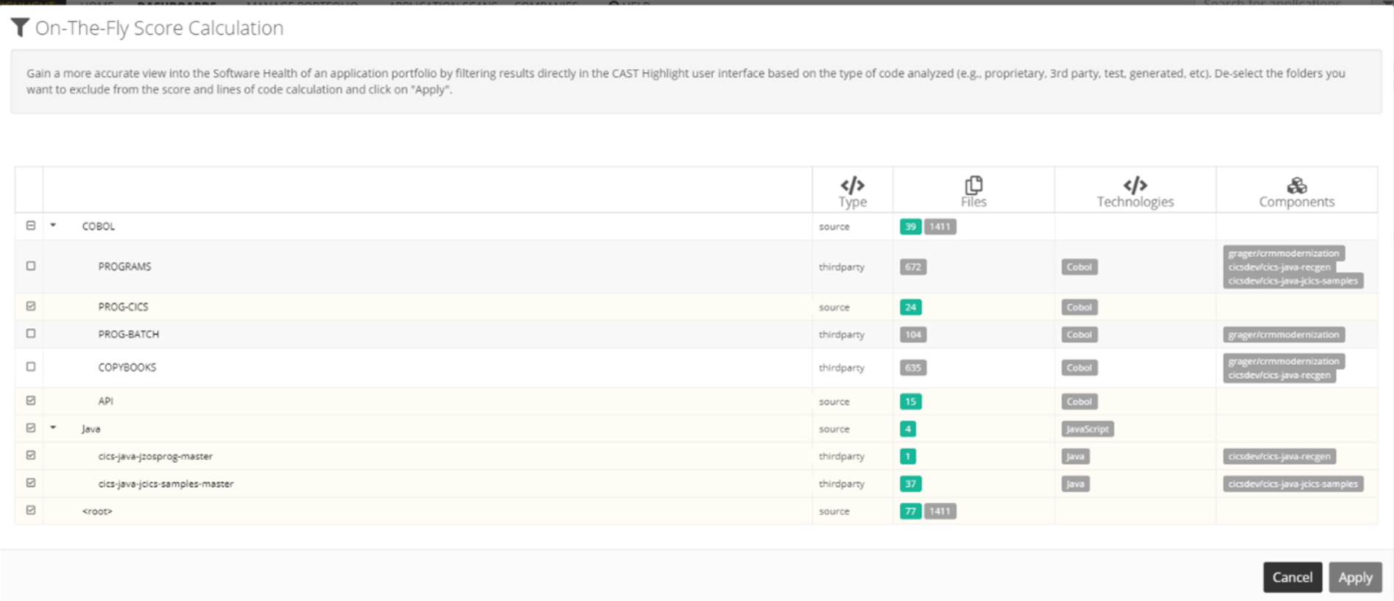Click grager/crmmodernization component tag in PROGRAMS row
The image size is (1394, 601).
1284,253
